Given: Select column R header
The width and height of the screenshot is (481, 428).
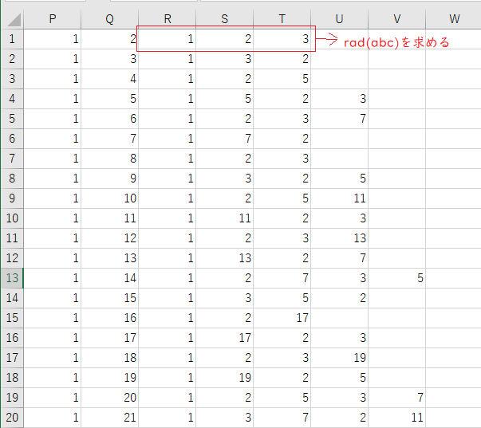Looking at the screenshot, I should tap(168, 18).
